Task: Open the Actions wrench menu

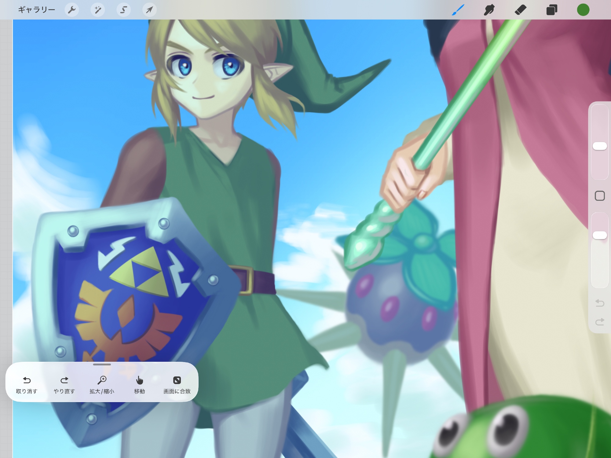Action: [x=72, y=10]
